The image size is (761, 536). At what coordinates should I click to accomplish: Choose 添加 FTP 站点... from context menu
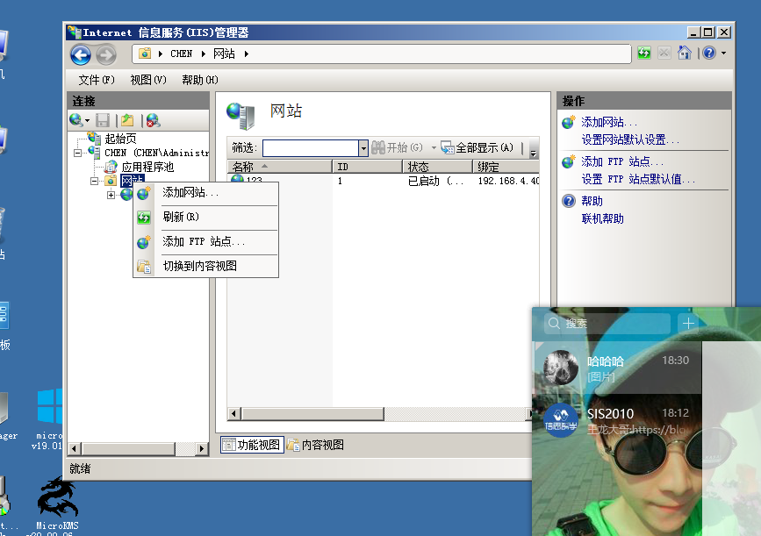[205, 241]
